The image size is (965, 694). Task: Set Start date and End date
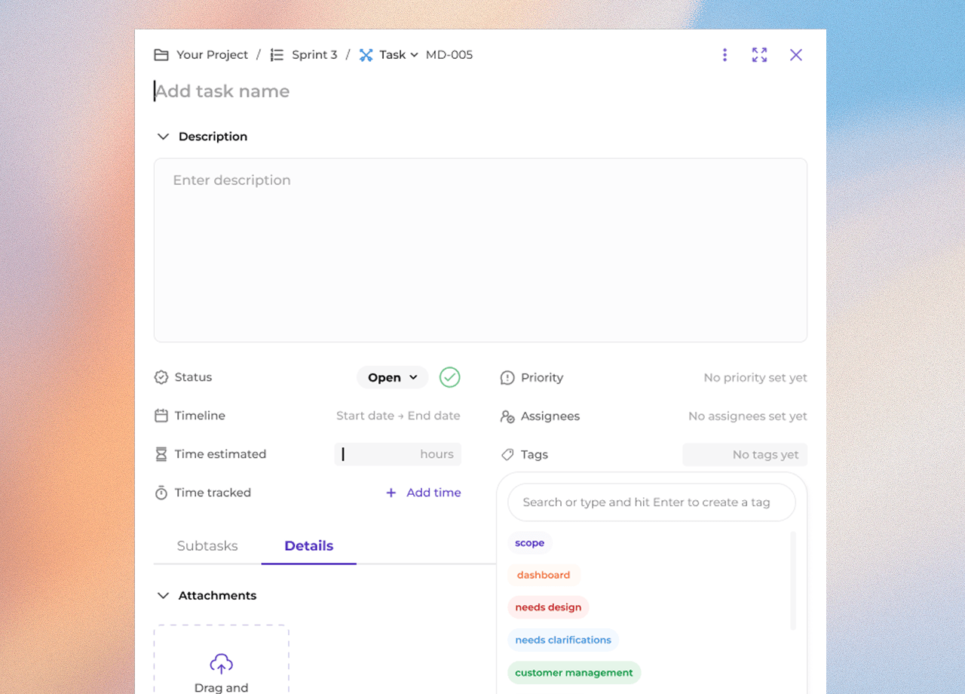(398, 416)
